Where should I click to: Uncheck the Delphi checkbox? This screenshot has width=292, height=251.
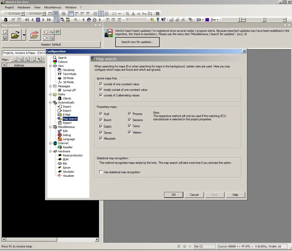[x=101, y=127]
